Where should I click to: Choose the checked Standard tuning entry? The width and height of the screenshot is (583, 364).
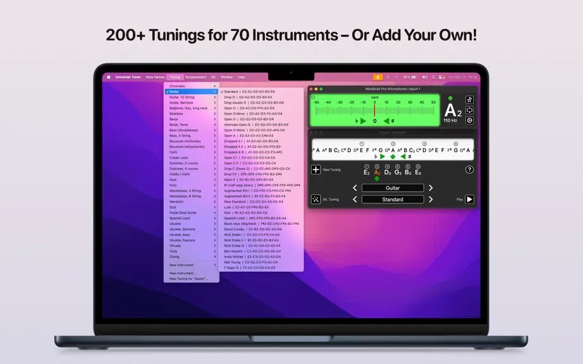click(x=261, y=92)
